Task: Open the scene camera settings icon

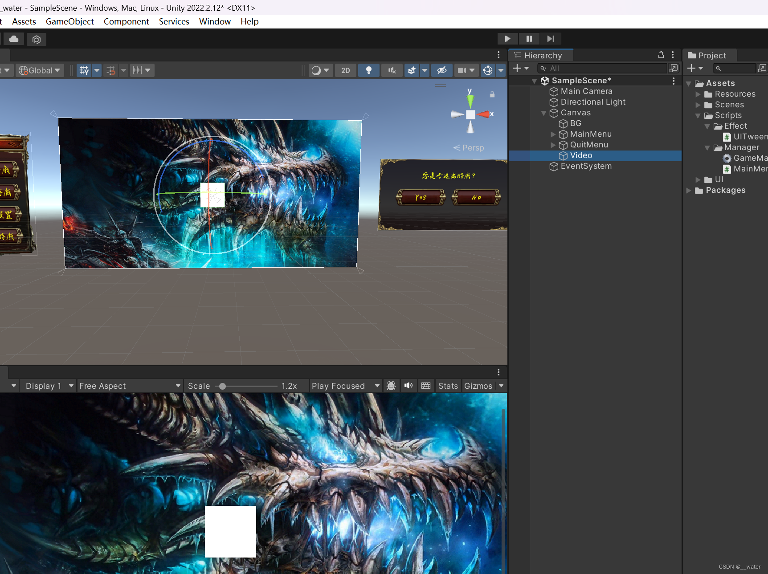Action: pos(462,70)
